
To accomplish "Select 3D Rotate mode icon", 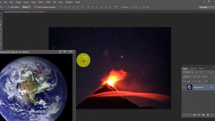I will coord(132,7).
